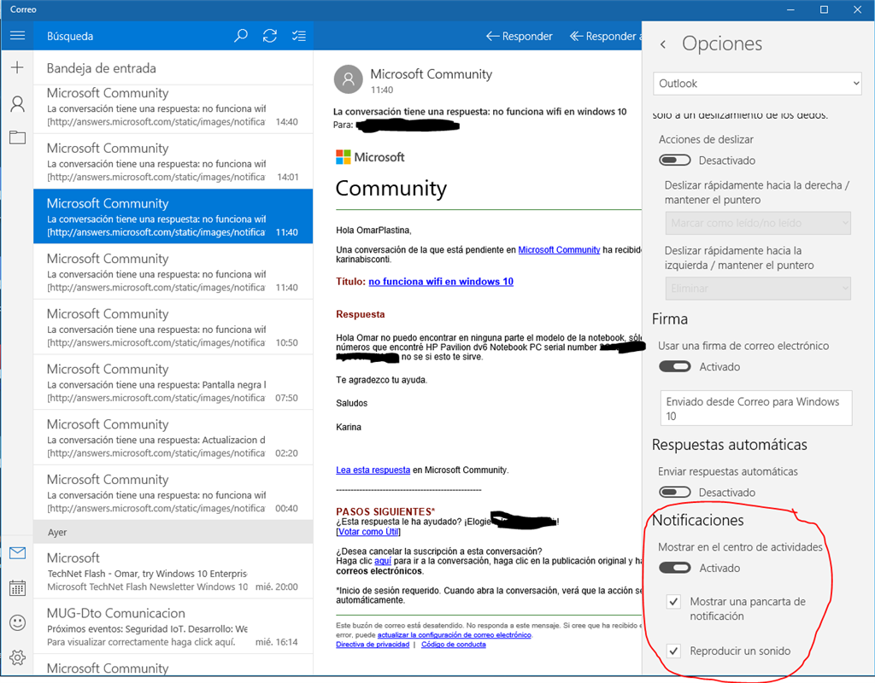Switch to Mail using envelope icon
Image resolution: width=875 pixels, height=683 pixels.
tap(17, 553)
